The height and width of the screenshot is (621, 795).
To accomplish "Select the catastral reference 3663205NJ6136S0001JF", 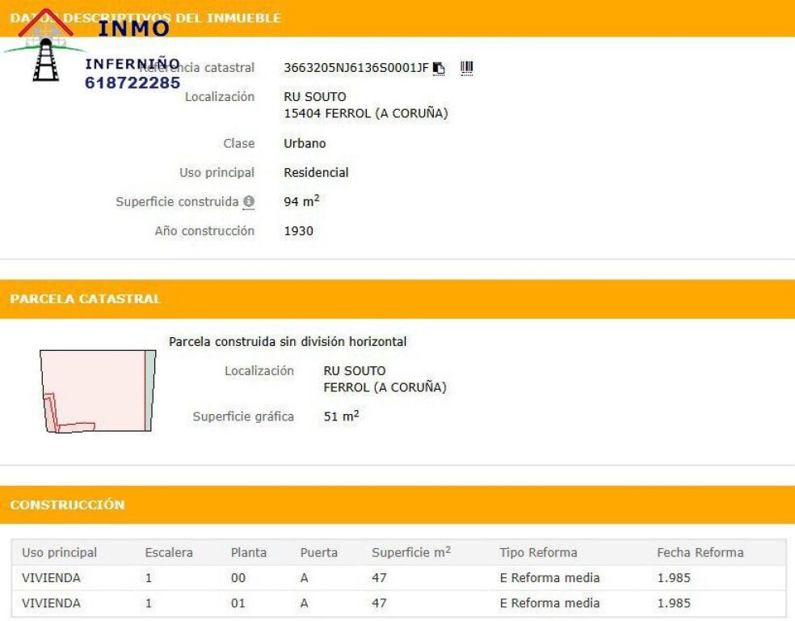I will 356,68.
